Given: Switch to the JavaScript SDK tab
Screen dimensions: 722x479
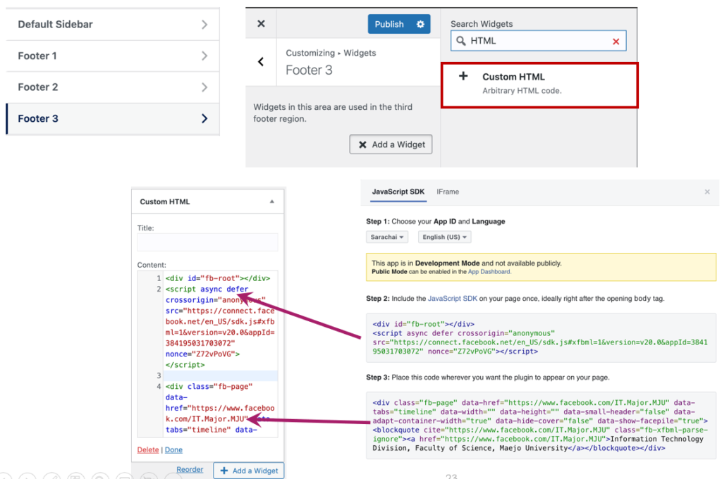Looking at the screenshot, I should tap(398, 192).
